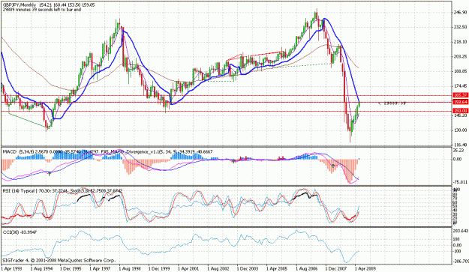This screenshot has height=272, width=469.
Task: Select the 203.643 CCI scale label
Action: [461, 231]
